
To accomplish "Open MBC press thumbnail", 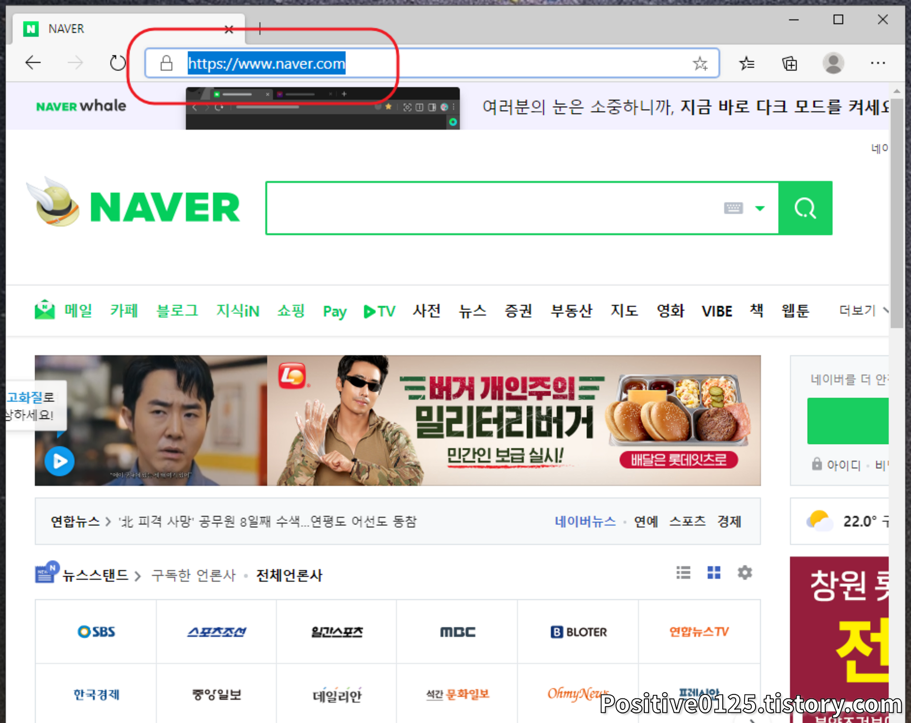I will pos(457,632).
